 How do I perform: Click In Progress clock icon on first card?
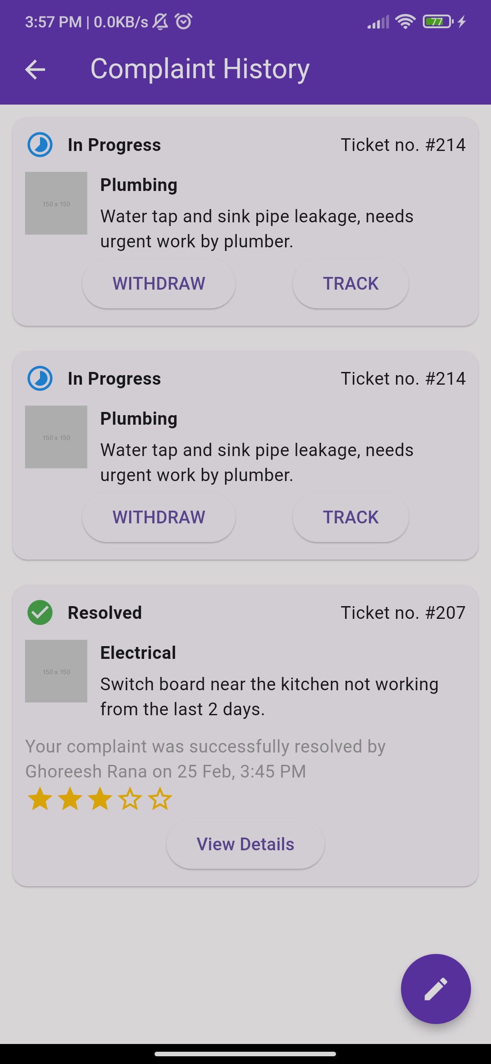click(40, 145)
